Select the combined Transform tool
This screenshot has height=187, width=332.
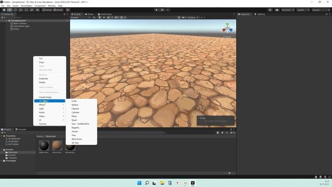tap(32, 10)
